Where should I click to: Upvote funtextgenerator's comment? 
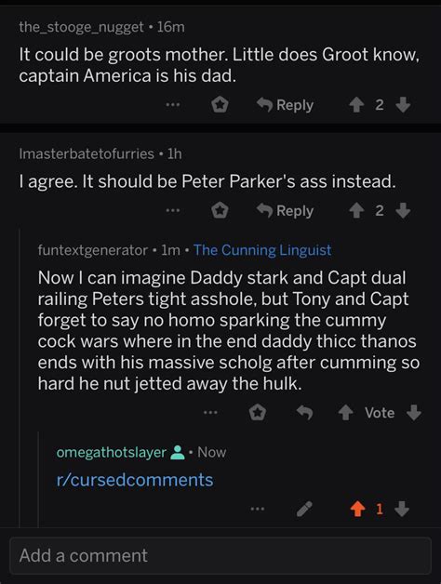(x=345, y=413)
